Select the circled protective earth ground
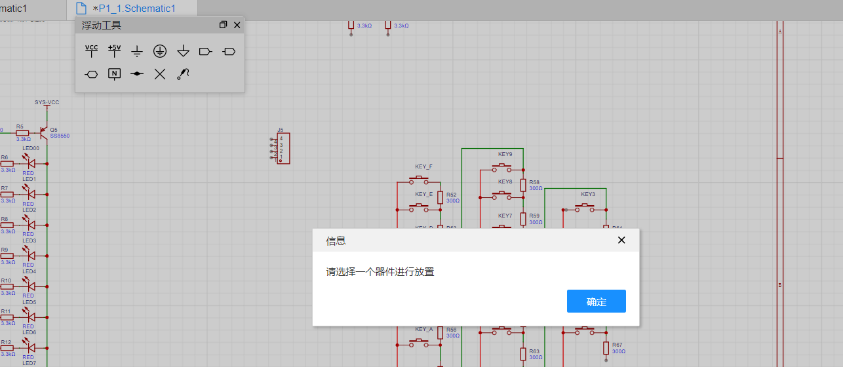This screenshot has height=367, width=843. [x=160, y=51]
